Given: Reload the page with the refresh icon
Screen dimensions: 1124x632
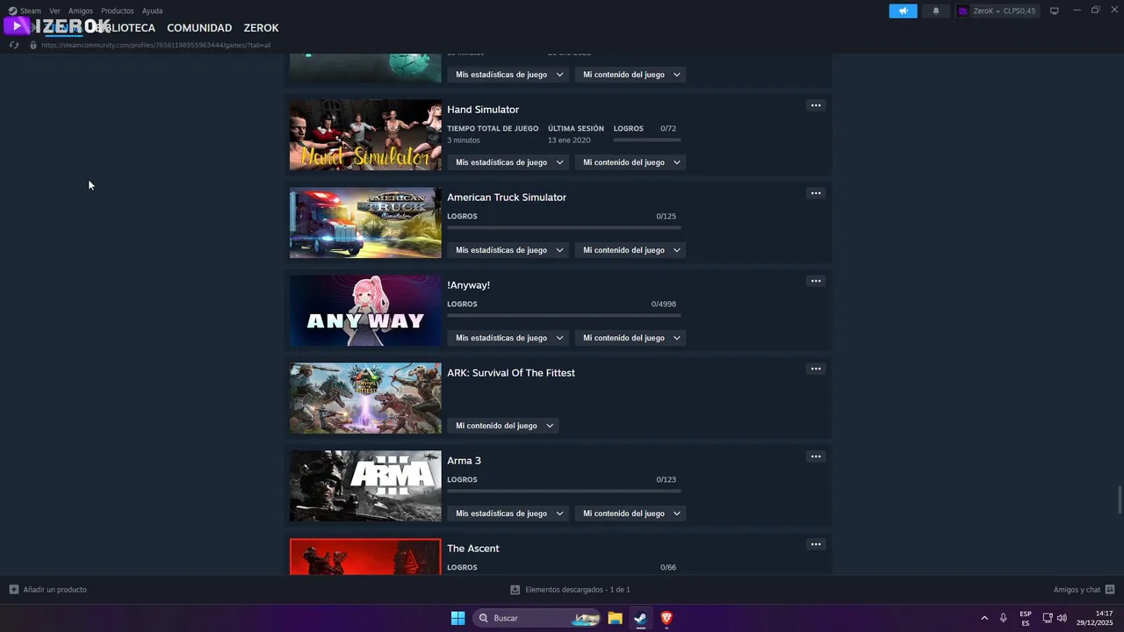Looking at the screenshot, I should coord(14,45).
